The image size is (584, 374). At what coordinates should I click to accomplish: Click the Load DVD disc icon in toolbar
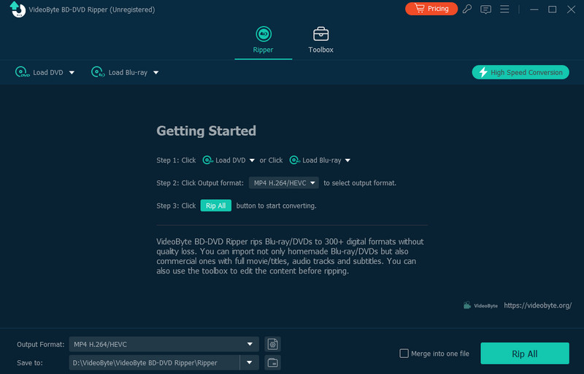22,72
